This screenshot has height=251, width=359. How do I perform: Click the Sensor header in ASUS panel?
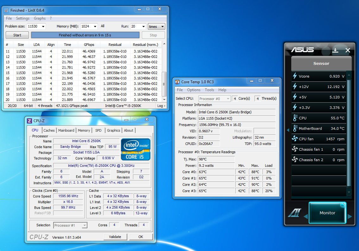321,63
